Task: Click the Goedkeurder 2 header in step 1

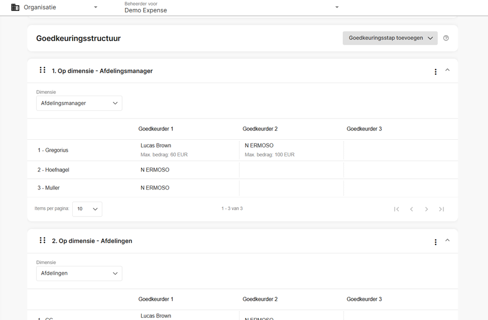Action: pyautogui.click(x=260, y=129)
